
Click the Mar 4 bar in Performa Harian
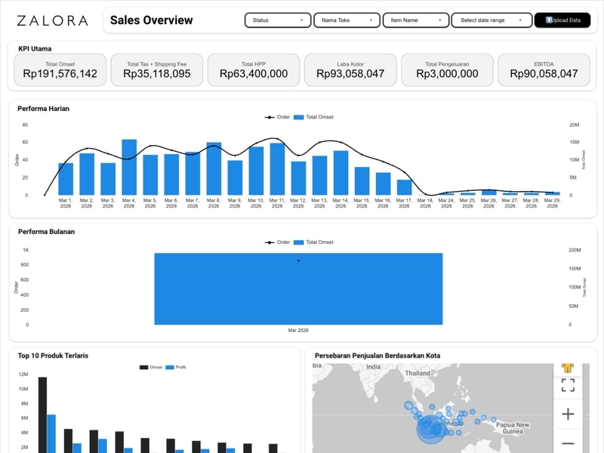click(x=129, y=167)
